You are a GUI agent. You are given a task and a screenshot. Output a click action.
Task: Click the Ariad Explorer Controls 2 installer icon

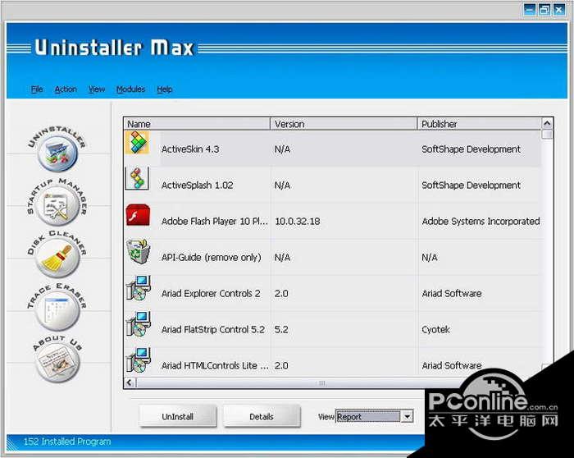pyautogui.click(x=138, y=287)
